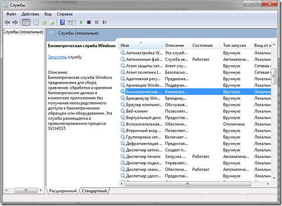The image size is (282, 206).
Task: Sort by the Вход от имени column header
Action: (262, 45)
